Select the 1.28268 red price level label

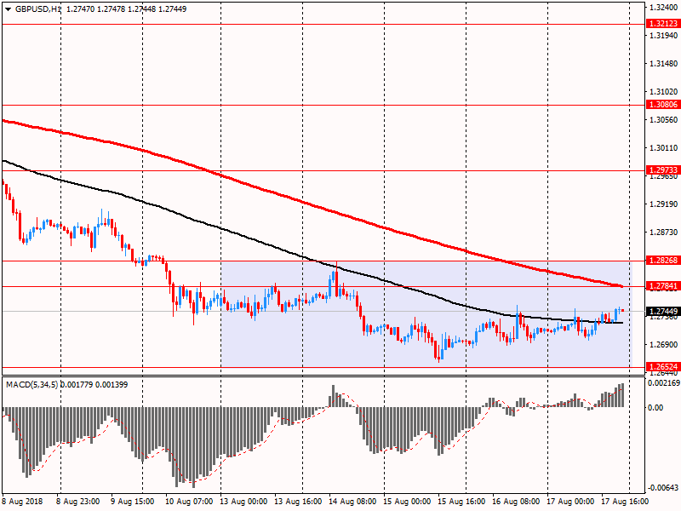click(x=663, y=261)
